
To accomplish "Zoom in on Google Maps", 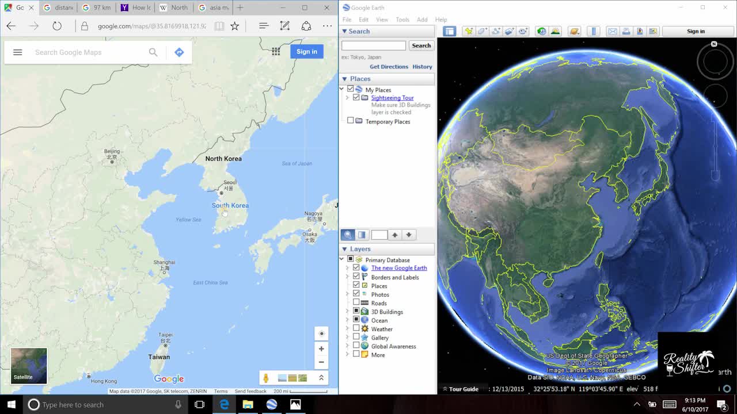I will (x=321, y=348).
